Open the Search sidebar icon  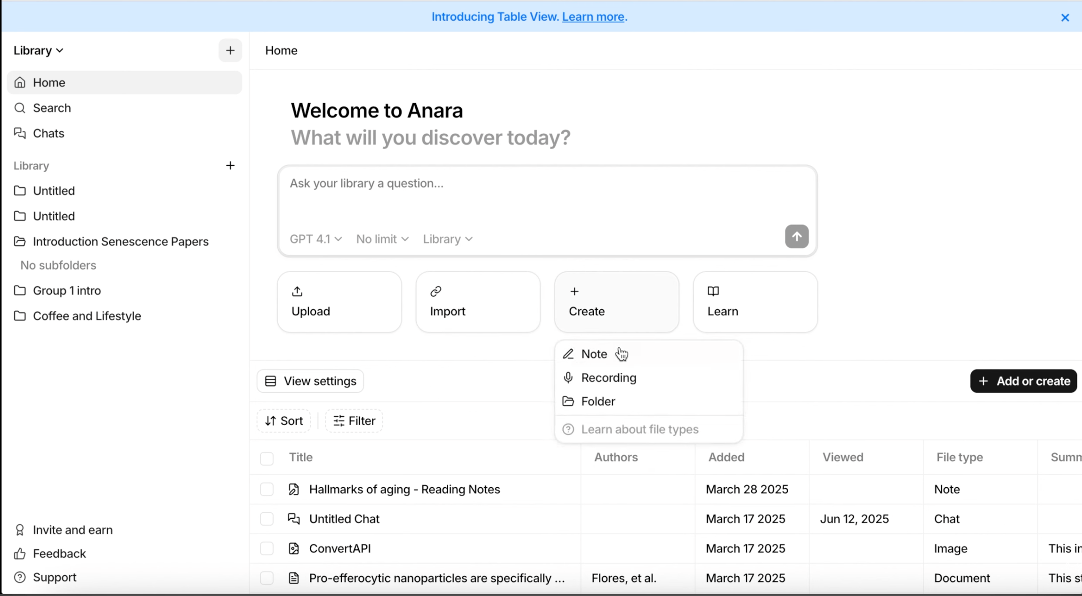pos(20,108)
